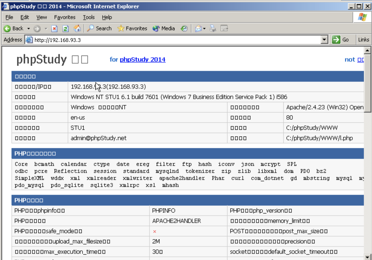Screen dimensions: 372x260
Task: Open the Tools menu
Action: tap(89, 17)
